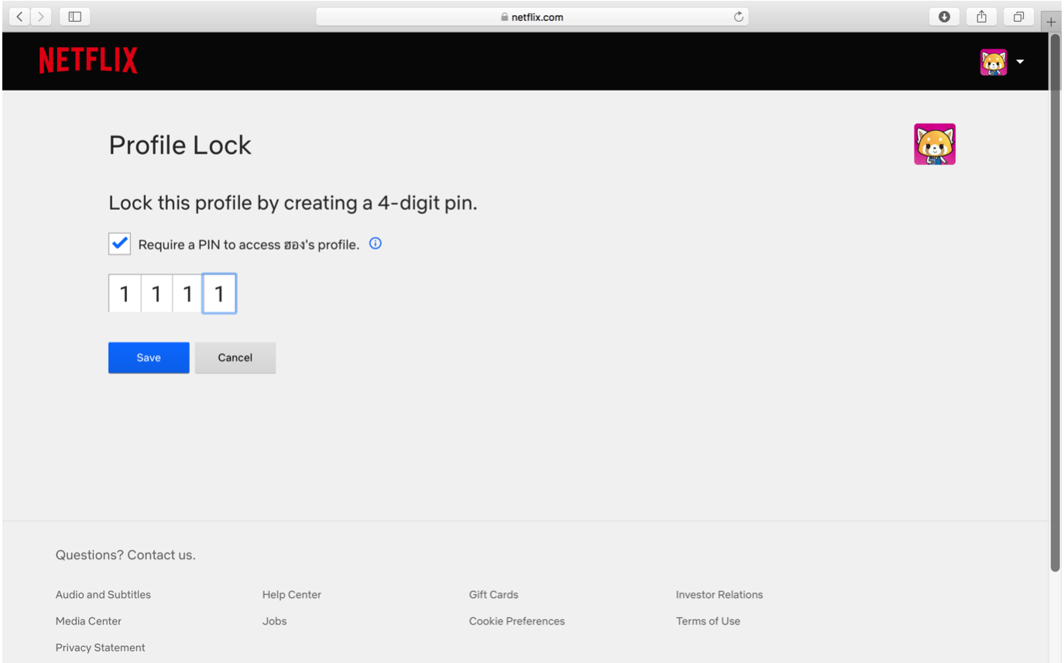Click the fourth PIN digit box
This screenshot has height=663, width=1064.
pos(219,294)
